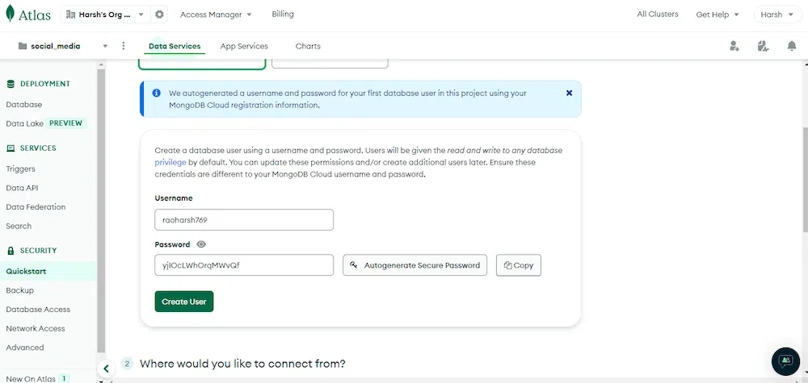The height and width of the screenshot is (383, 808).
Task: Open the project options three-dot menu
Action: (x=124, y=46)
